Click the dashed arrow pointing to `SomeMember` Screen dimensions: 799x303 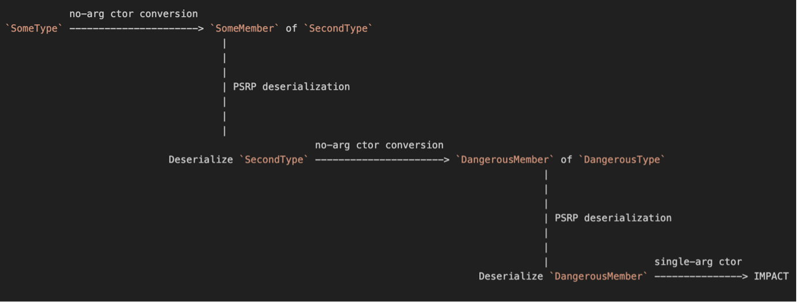[136, 28]
